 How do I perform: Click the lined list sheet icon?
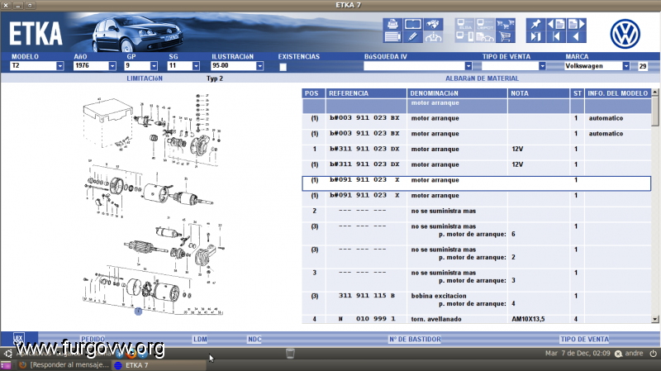coord(392,36)
